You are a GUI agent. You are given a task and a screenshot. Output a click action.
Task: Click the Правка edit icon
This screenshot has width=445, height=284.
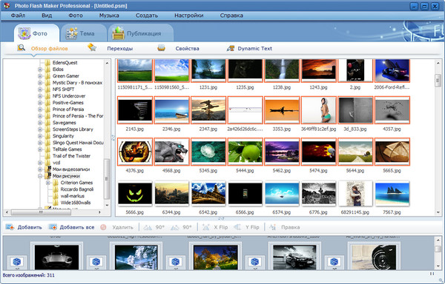272,227
